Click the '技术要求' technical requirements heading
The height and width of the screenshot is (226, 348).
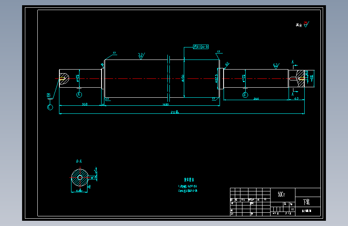click(189, 180)
